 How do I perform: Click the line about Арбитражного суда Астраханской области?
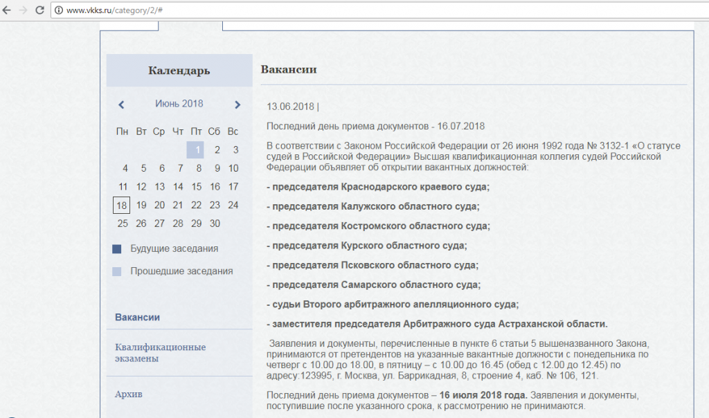coord(438,324)
